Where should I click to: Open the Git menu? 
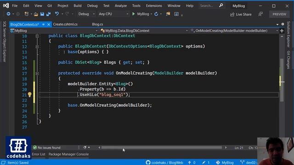tap(50, 5)
